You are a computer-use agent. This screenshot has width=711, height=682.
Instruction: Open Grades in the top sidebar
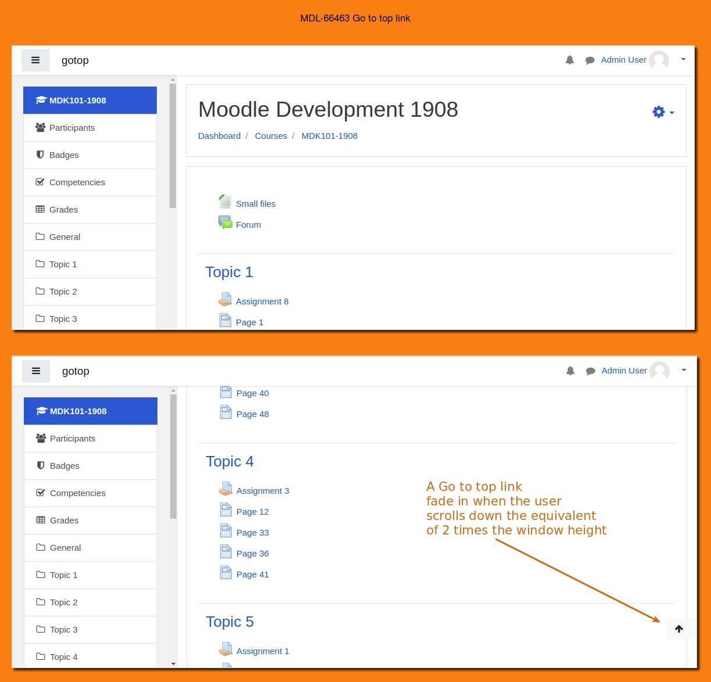pyautogui.click(x=90, y=210)
